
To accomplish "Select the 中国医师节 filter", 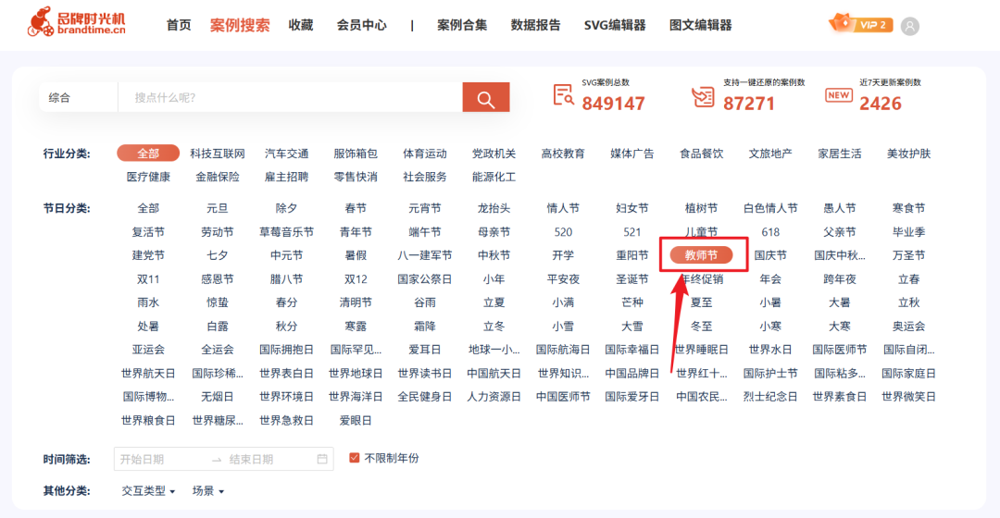I will 563,397.
